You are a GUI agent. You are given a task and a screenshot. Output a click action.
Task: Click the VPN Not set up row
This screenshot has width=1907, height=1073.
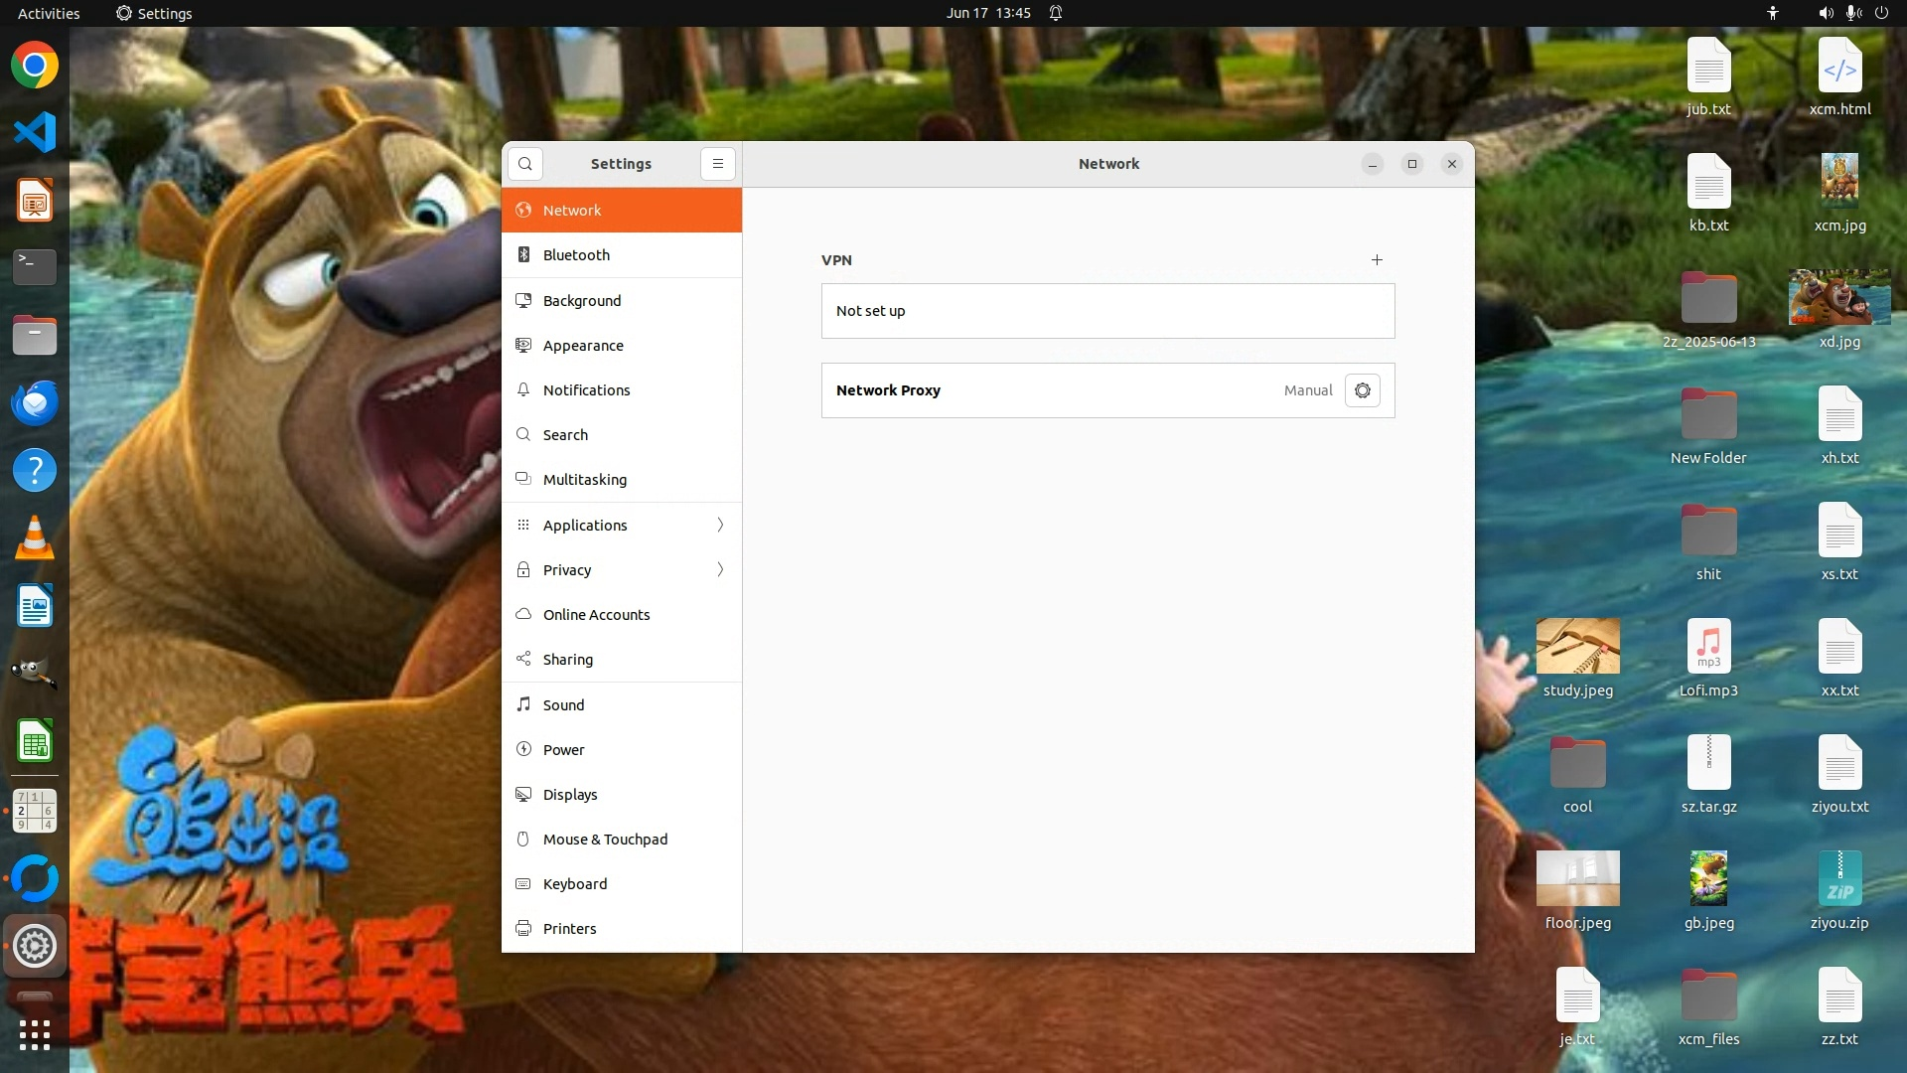tap(1107, 311)
